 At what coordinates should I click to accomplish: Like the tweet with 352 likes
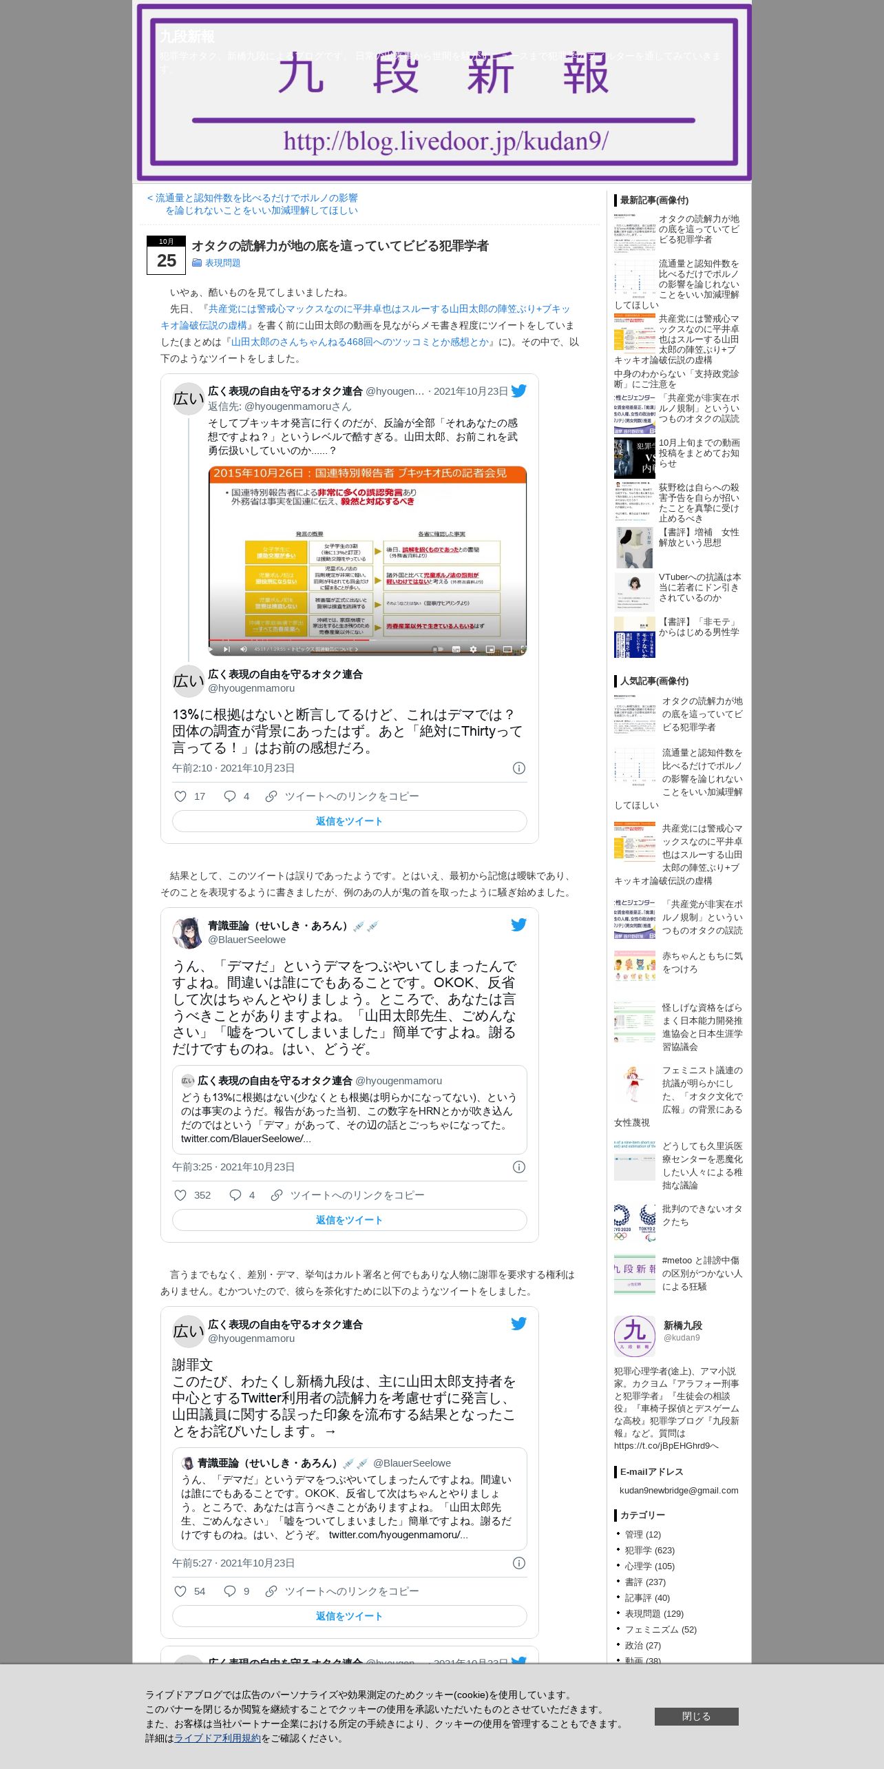(180, 1195)
